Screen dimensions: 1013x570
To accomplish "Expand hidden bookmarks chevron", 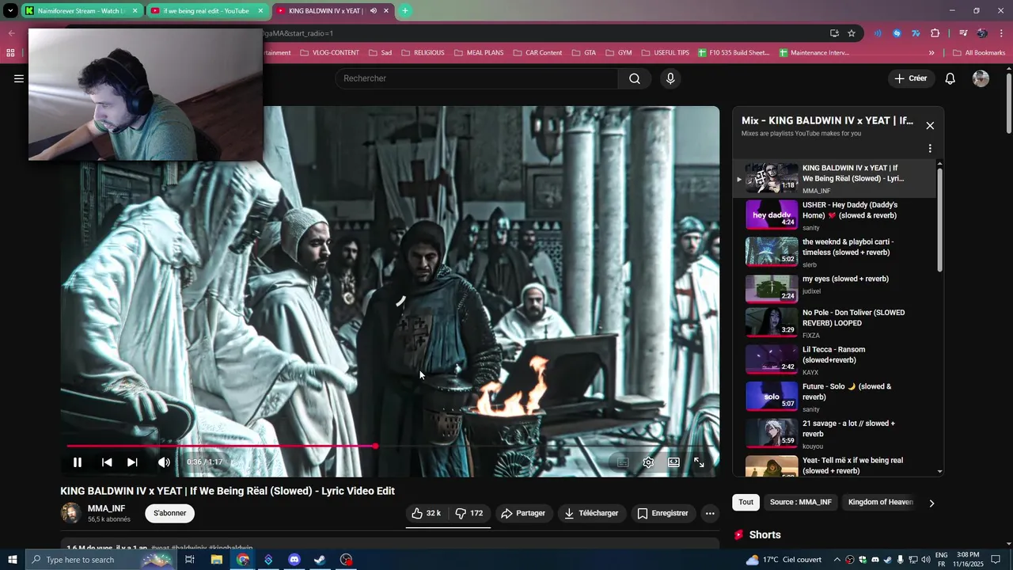I will 931,53.
